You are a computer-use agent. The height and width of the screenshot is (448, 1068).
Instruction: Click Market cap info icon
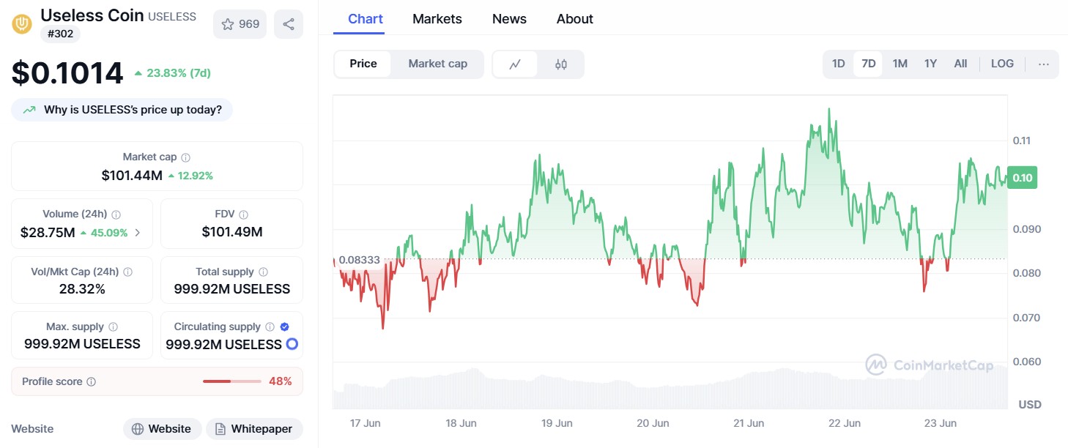point(186,157)
